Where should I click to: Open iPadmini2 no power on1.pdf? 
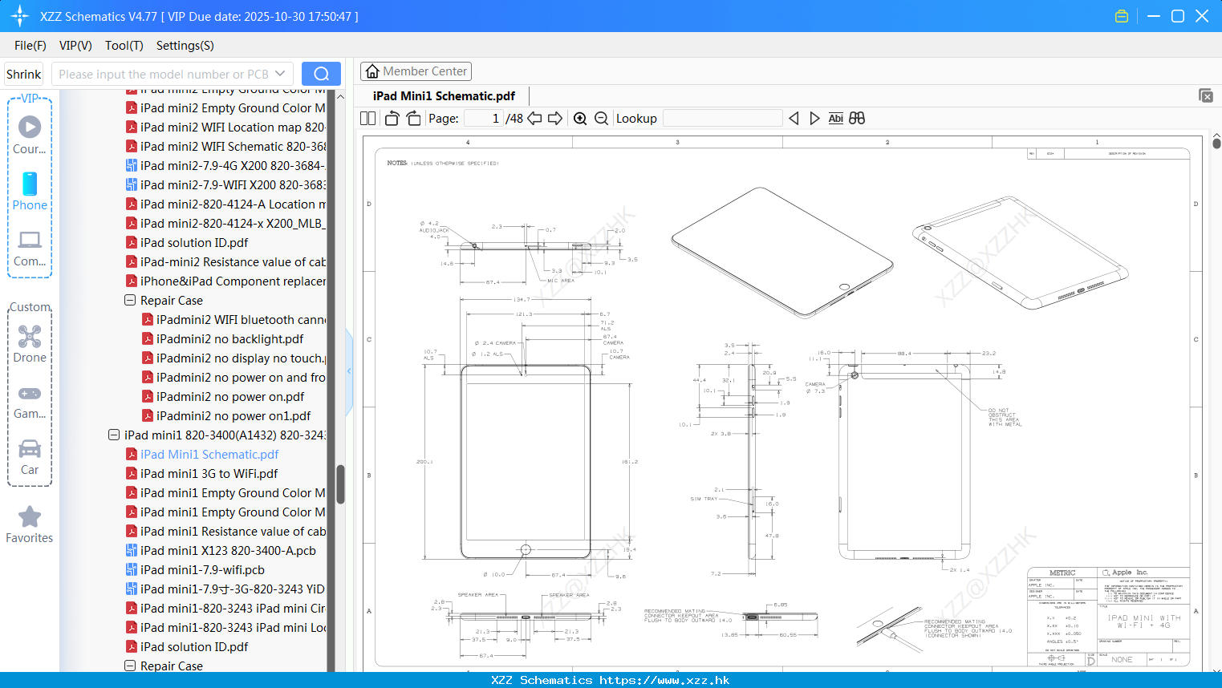233,415
